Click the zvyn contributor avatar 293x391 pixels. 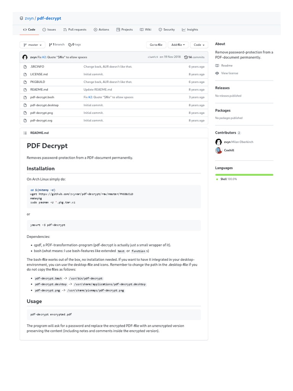click(219, 142)
